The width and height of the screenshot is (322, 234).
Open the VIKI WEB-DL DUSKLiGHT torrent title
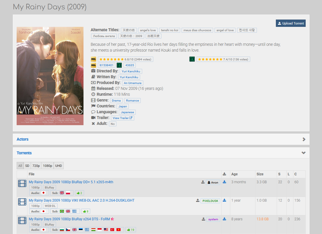click(x=81, y=200)
